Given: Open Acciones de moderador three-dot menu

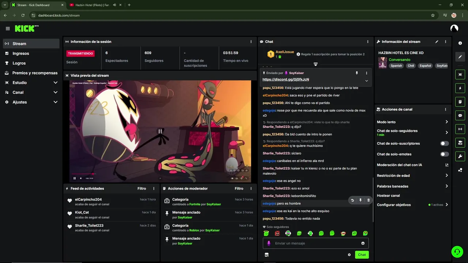Looking at the screenshot, I should [x=251, y=188].
